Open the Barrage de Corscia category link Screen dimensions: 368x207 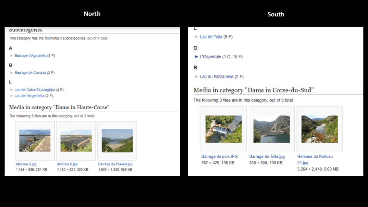tap(30, 73)
